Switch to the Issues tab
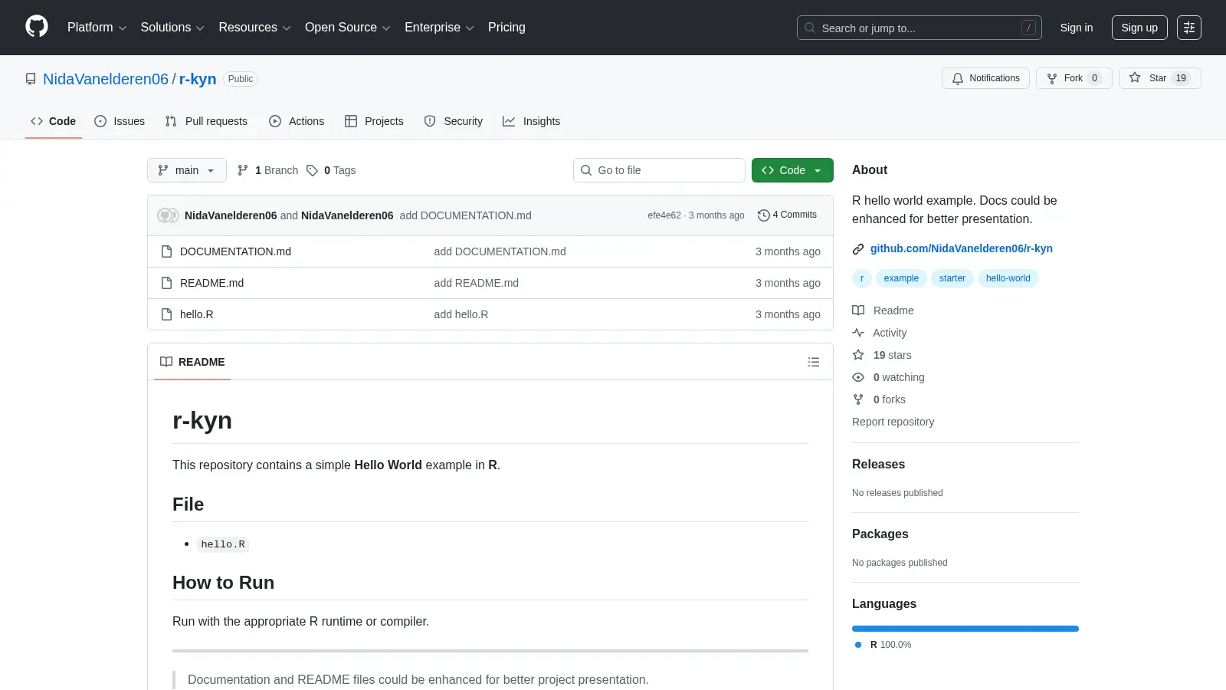 120,121
